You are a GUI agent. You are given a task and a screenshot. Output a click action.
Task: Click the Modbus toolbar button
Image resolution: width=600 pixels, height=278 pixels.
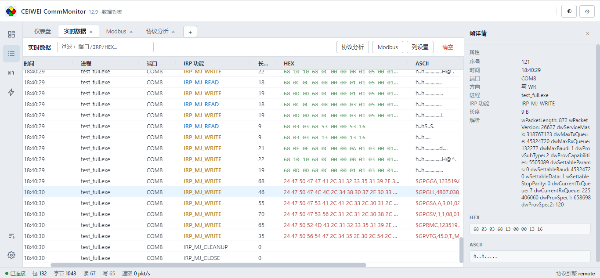tap(388, 47)
